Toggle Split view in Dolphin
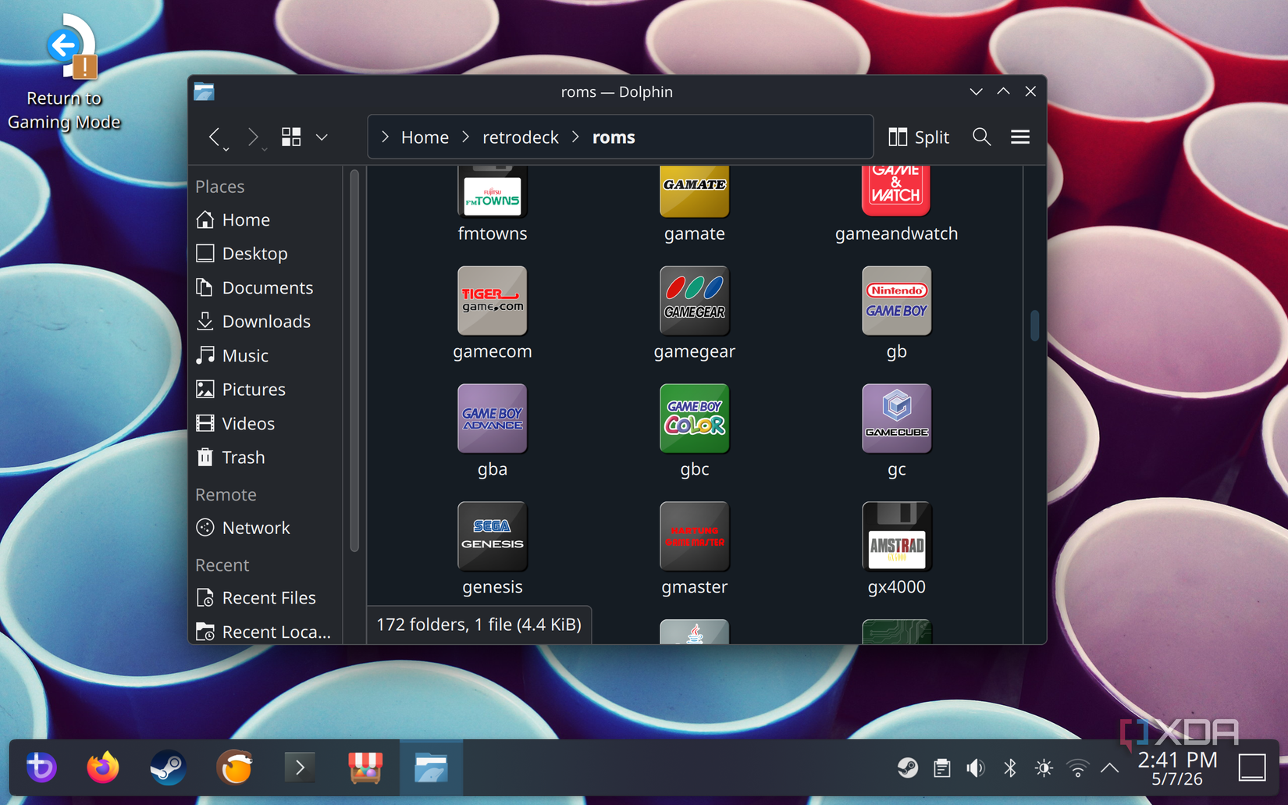The image size is (1288, 805). click(919, 137)
